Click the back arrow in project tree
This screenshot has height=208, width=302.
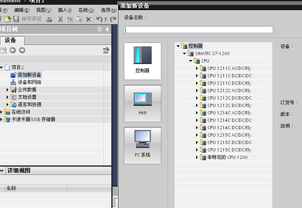pos(13,50)
